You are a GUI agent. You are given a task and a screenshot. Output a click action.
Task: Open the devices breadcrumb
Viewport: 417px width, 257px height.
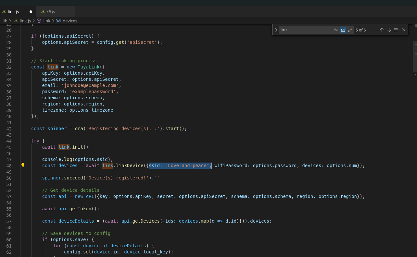70,21
